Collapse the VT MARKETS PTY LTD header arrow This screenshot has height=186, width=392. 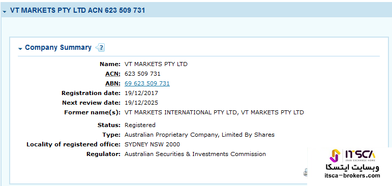[4, 12]
